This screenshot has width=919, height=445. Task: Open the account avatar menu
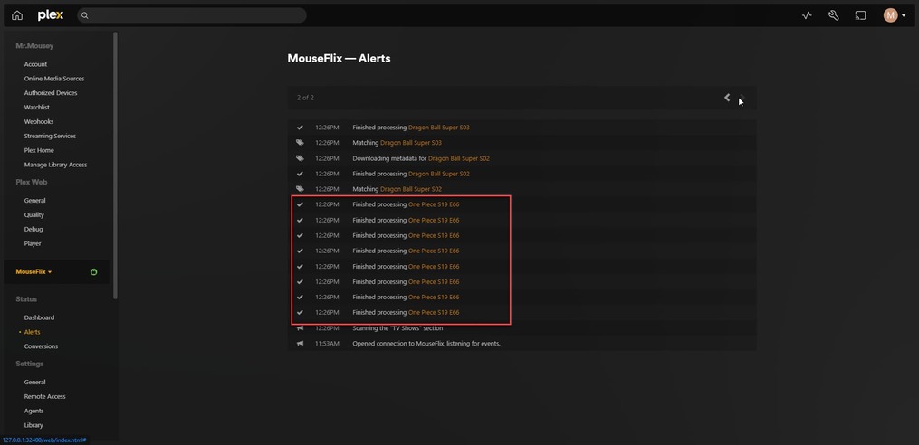pos(895,15)
